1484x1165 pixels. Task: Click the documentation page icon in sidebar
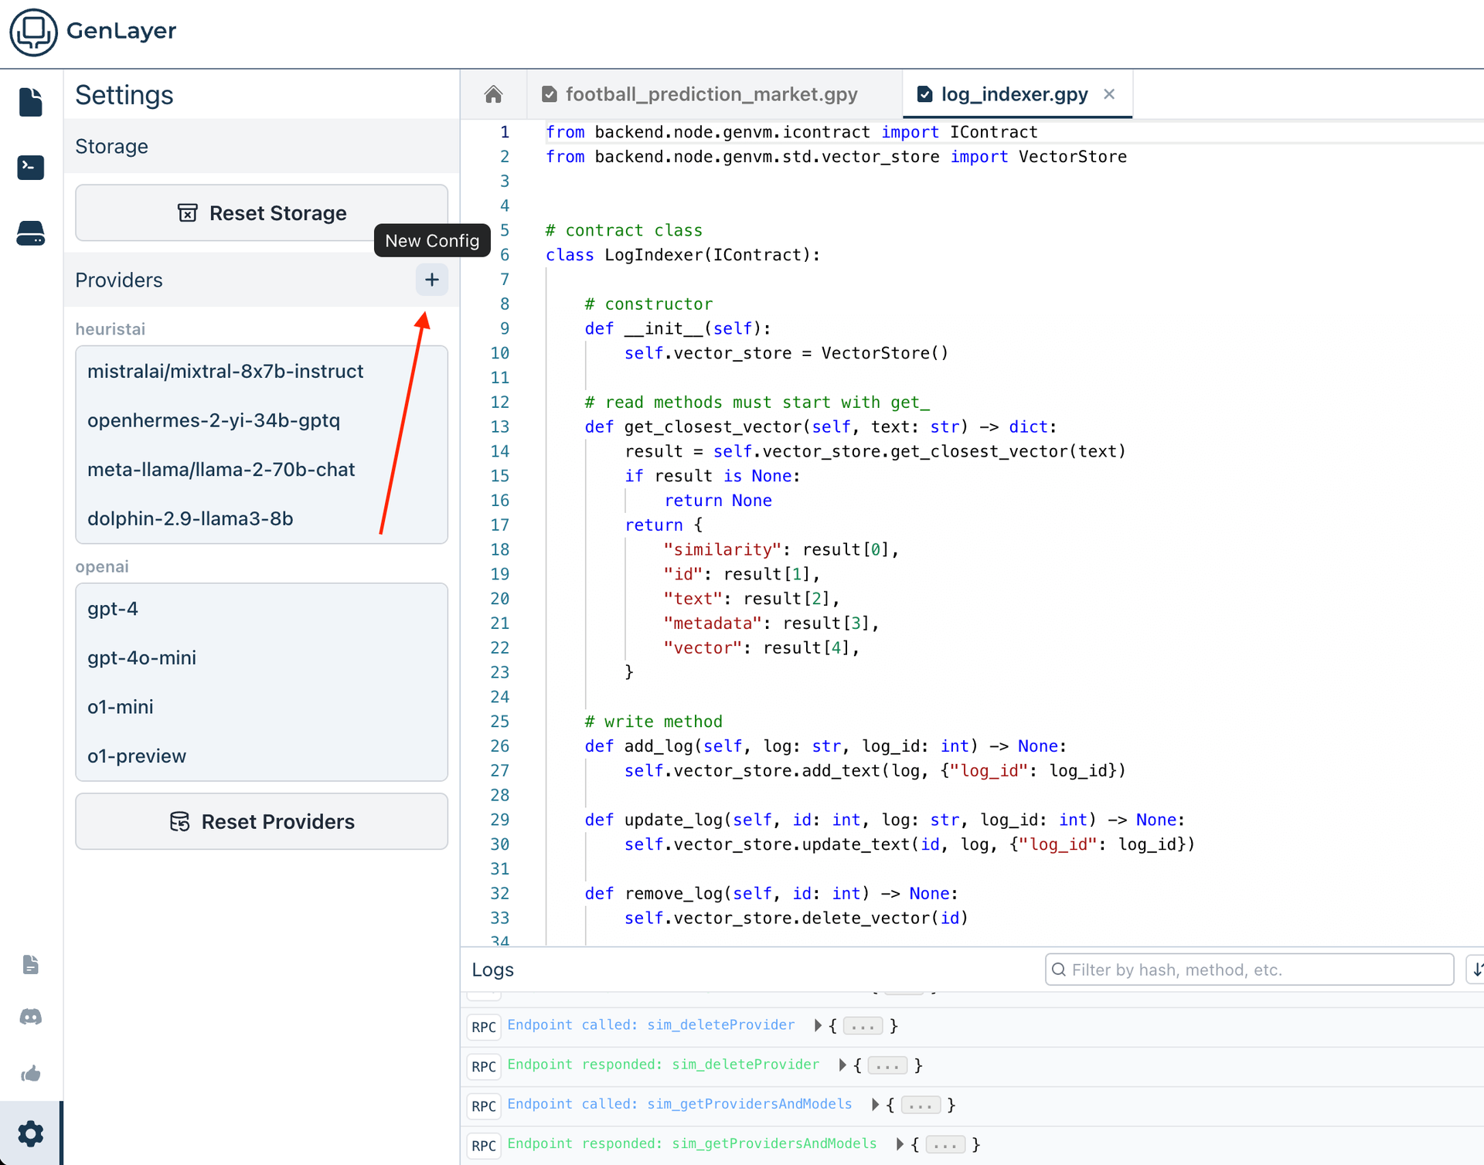tap(31, 964)
